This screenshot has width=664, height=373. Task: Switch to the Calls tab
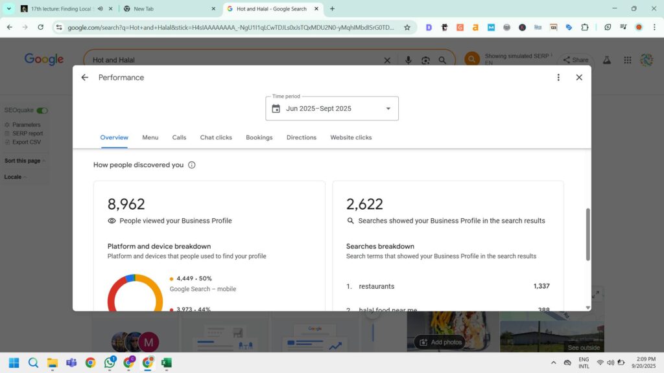[x=179, y=137]
